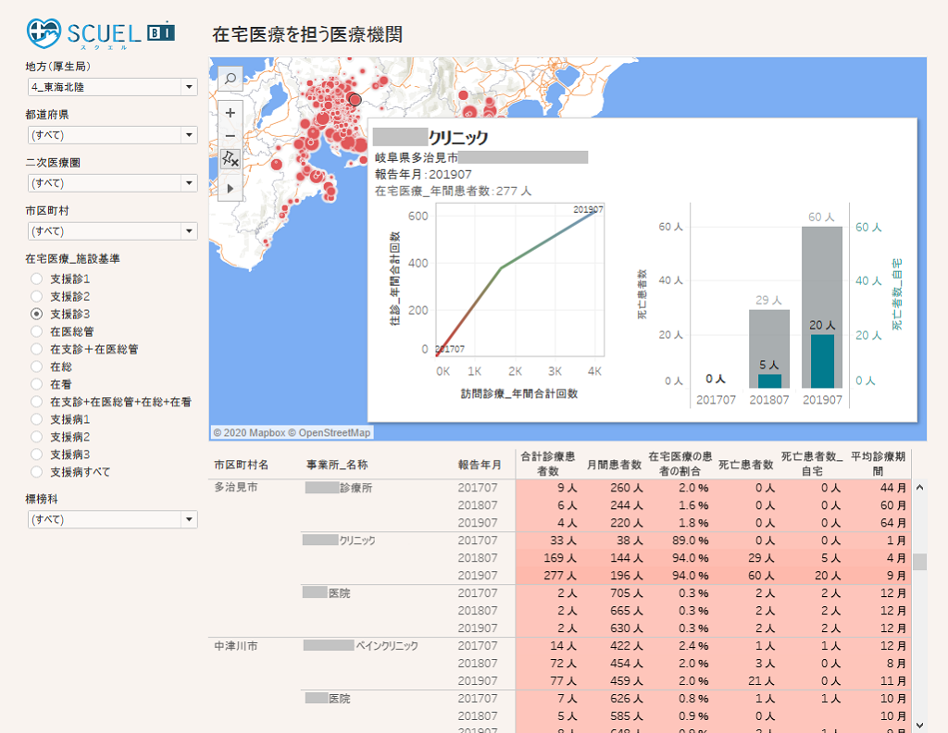Expand the map tools arrow button
This screenshot has height=733, width=948.
point(231,188)
